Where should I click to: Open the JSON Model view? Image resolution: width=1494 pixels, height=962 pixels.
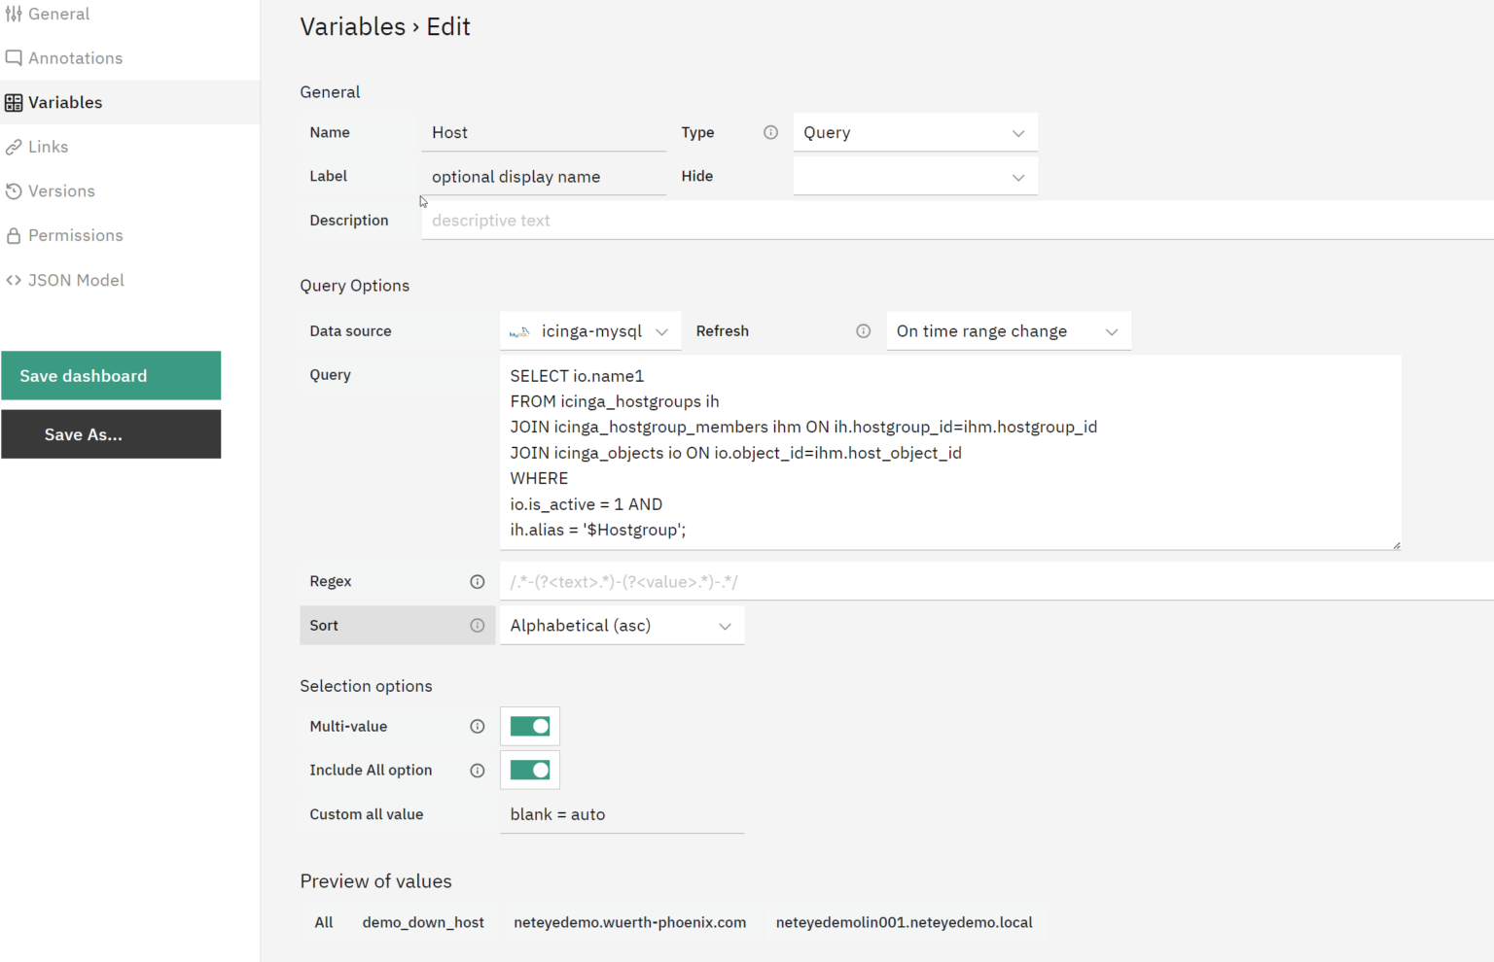click(x=77, y=280)
